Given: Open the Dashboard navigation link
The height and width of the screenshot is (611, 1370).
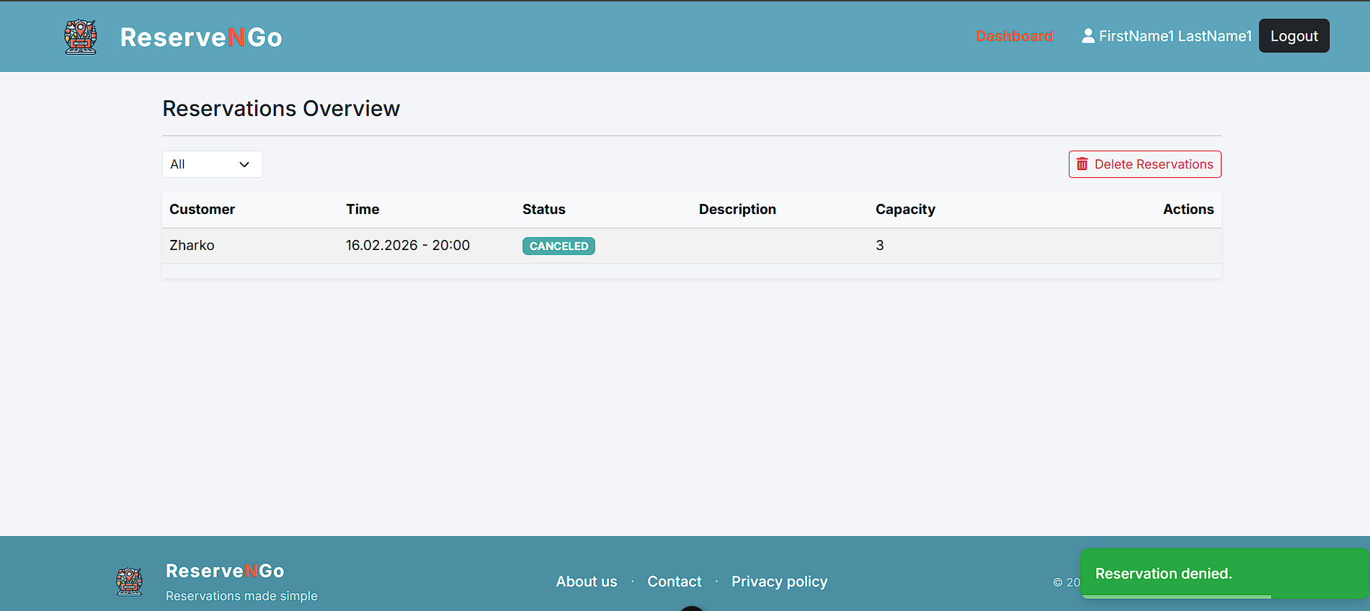Looking at the screenshot, I should [1014, 36].
